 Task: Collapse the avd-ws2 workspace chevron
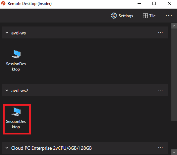[x=7, y=90]
